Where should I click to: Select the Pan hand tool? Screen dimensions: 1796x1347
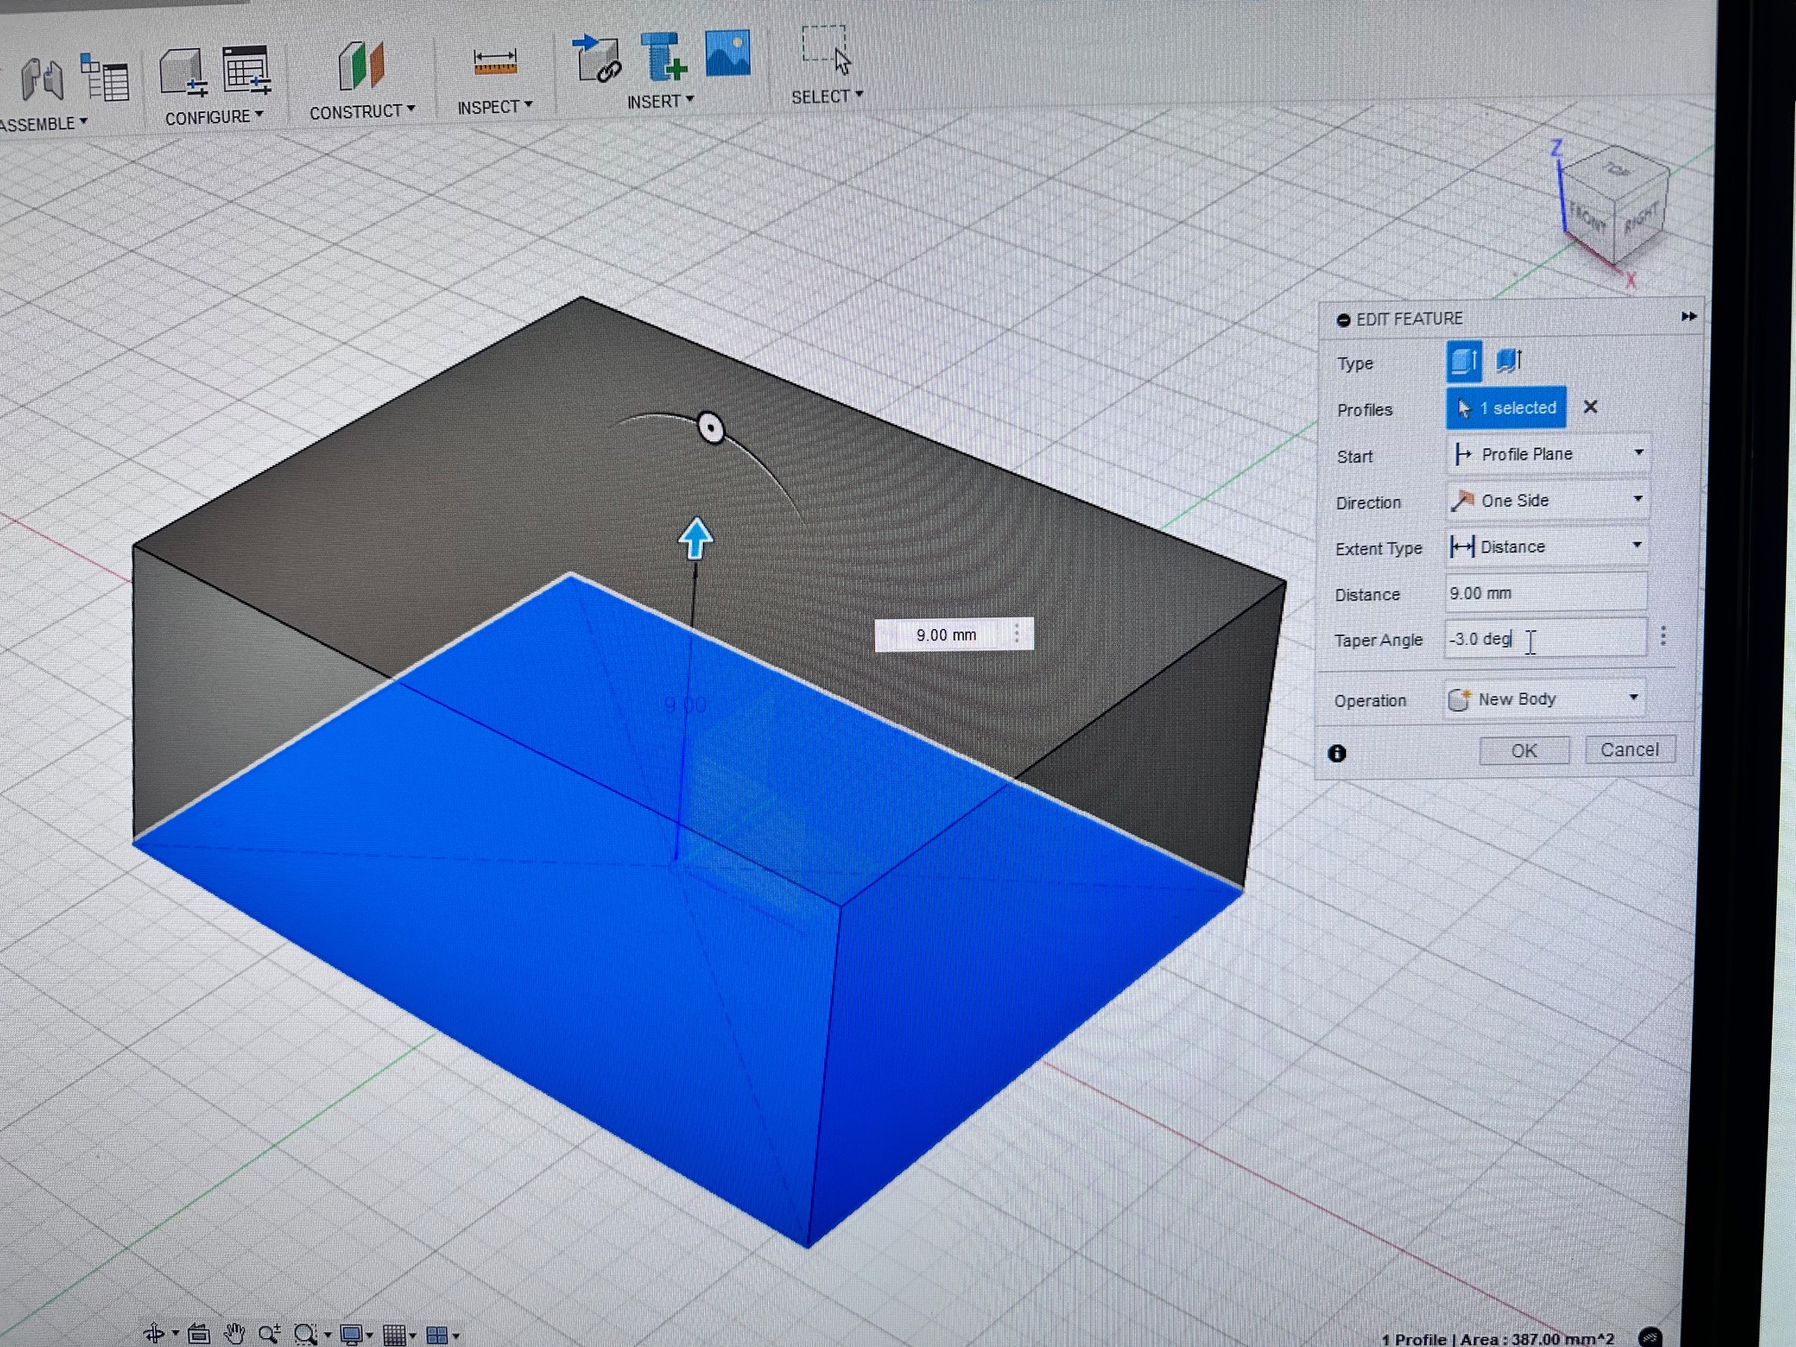[x=234, y=1334]
